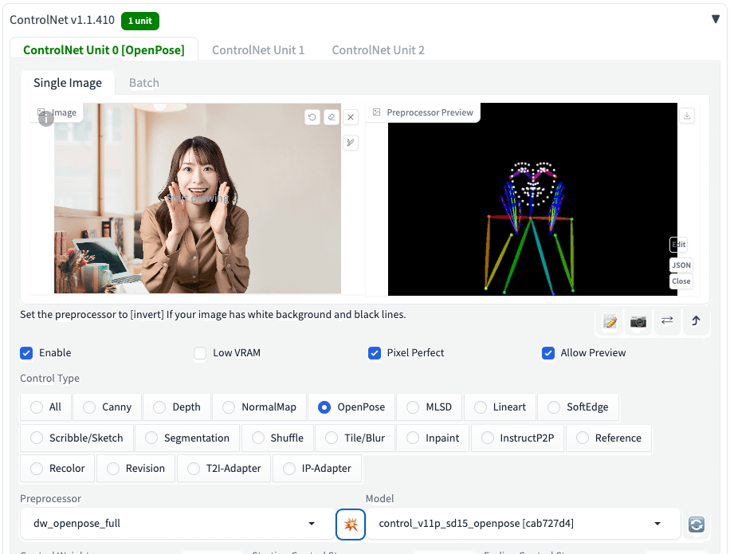Viewport: 730px width, 554px height.
Task: Select the Recolor control type
Action: (57, 469)
